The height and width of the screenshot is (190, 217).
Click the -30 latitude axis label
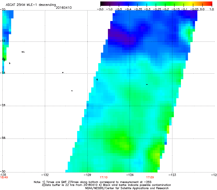pyautogui.click(x=3, y=171)
